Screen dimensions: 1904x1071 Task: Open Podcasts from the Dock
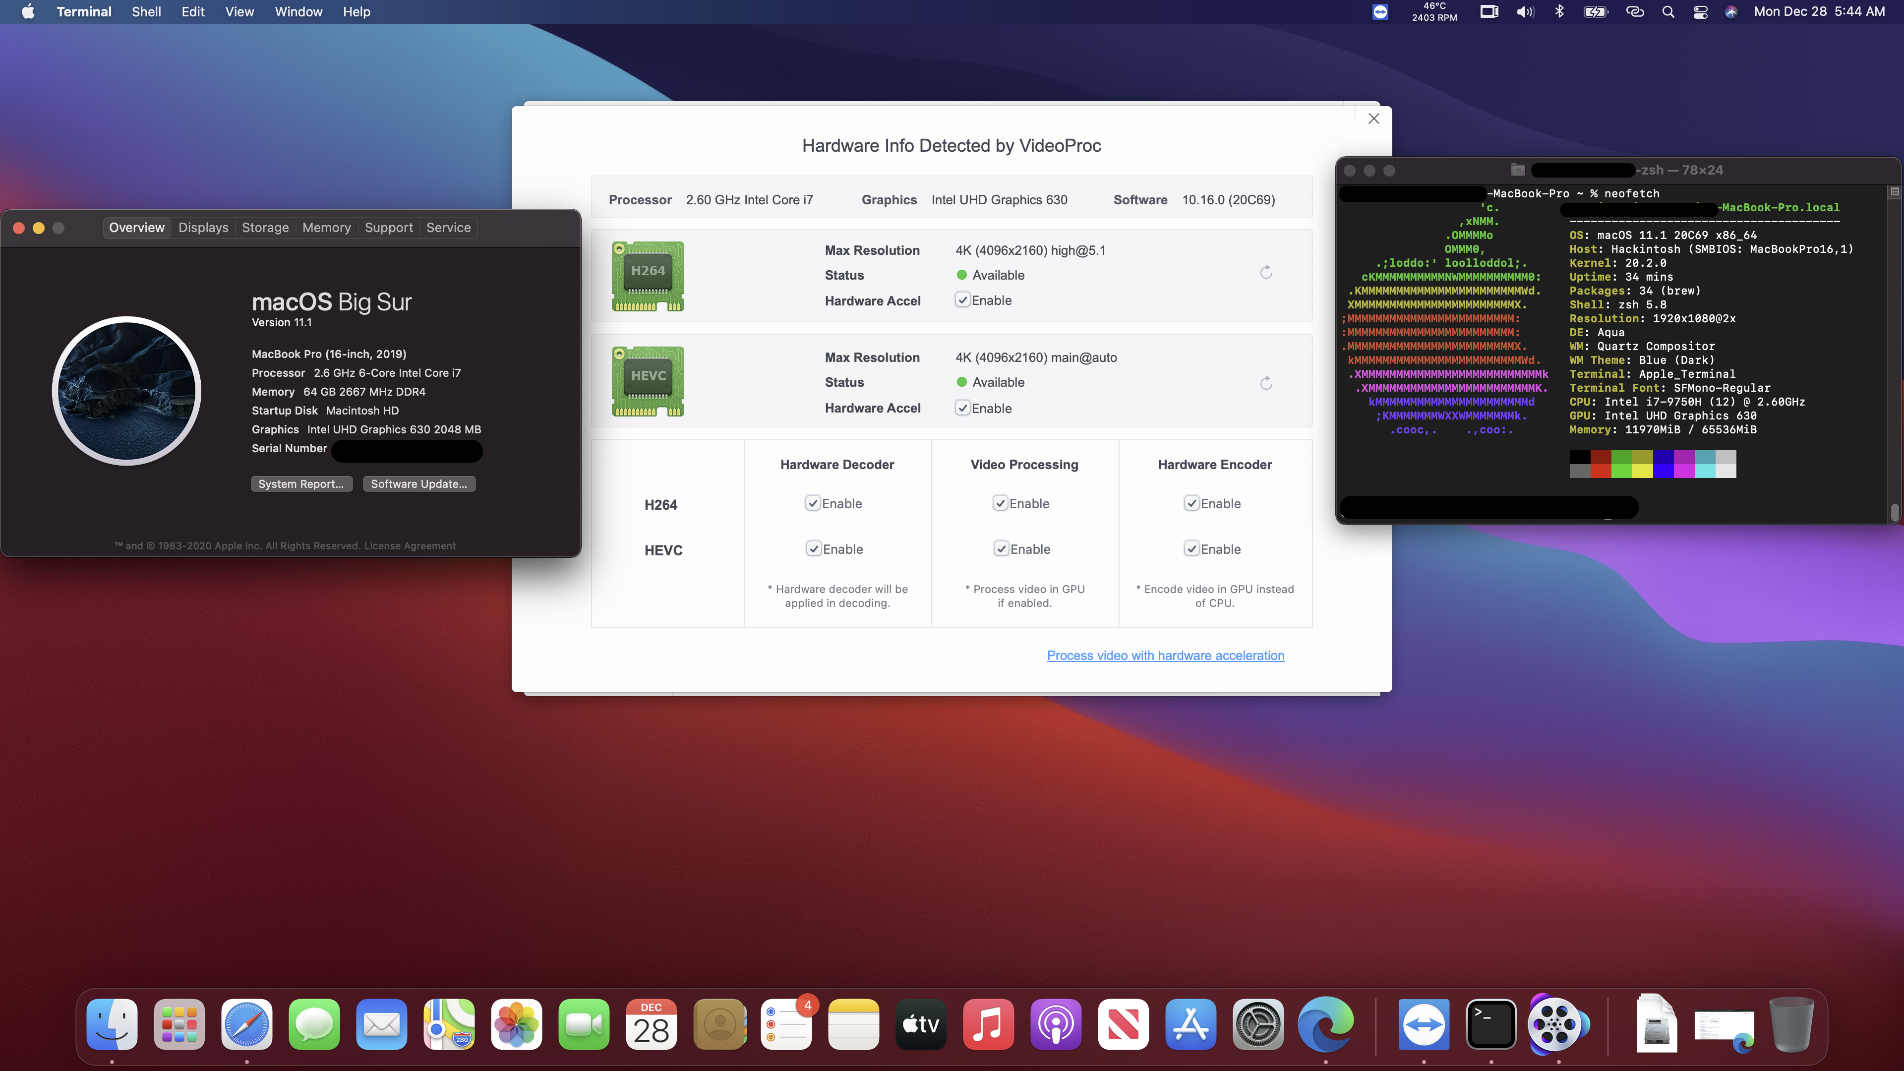tap(1056, 1024)
